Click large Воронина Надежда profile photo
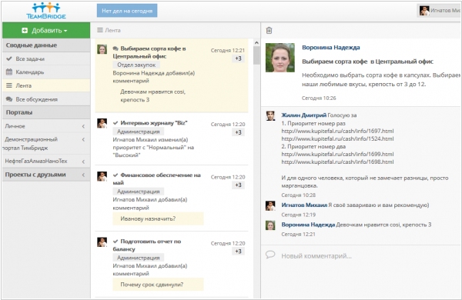Screen dimensions: 462x300 [280, 58]
